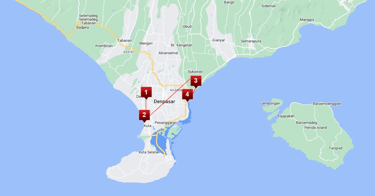Click the Lembongan island label
Image resolution: width=375 pixels, height=196 pixels.
click(271, 103)
